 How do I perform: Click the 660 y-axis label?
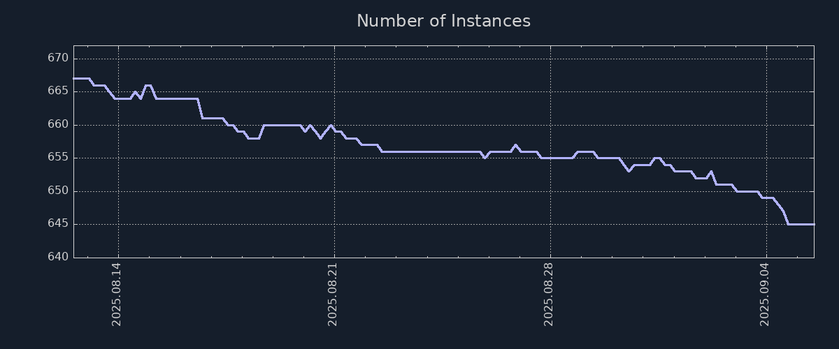click(x=57, y=124)
